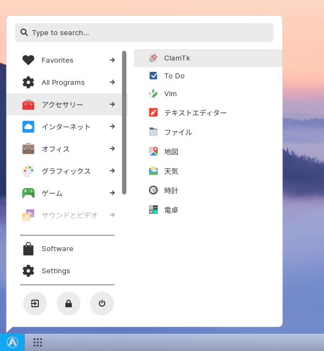
Task: Click the Favorites heart icon
Action: coord(28,60)
